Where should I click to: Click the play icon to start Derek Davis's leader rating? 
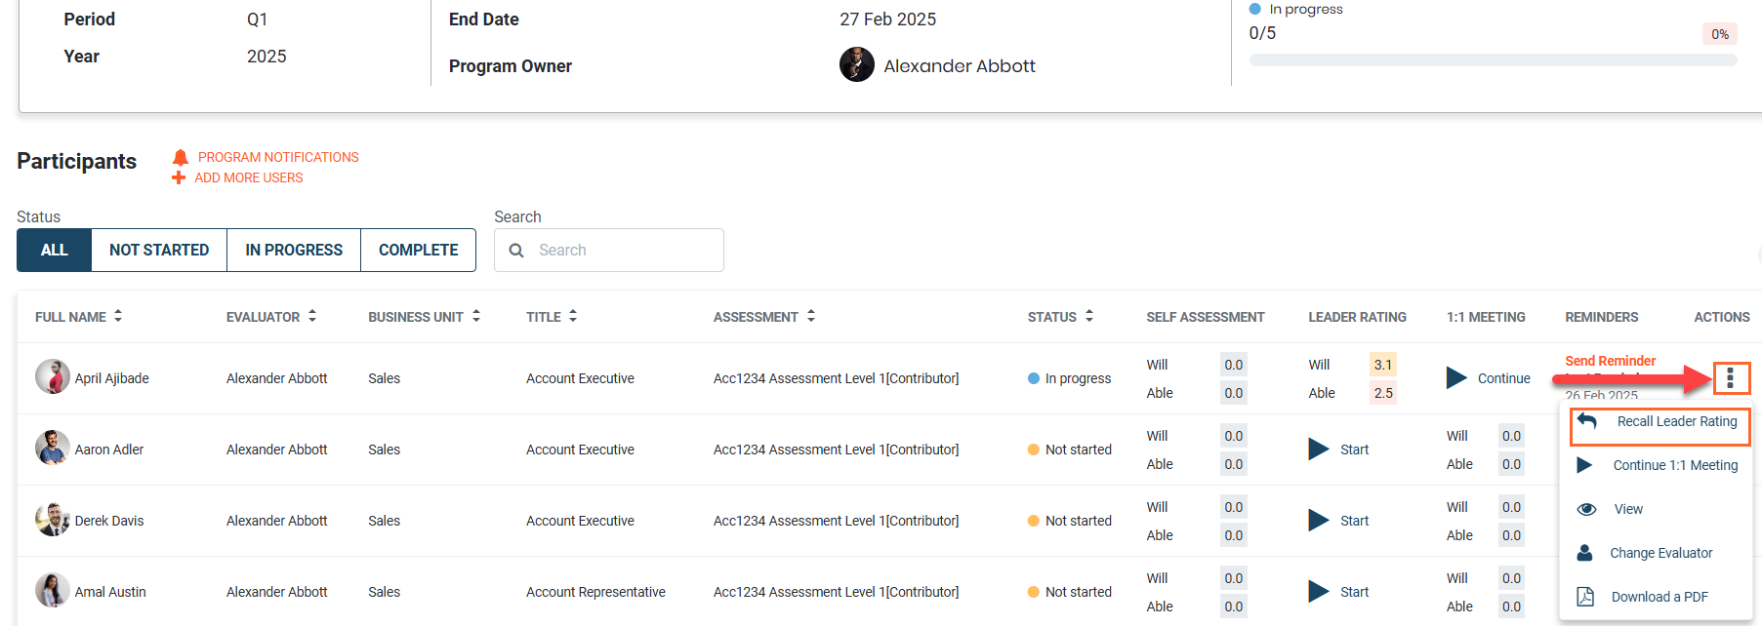[x=1319, y=521]
